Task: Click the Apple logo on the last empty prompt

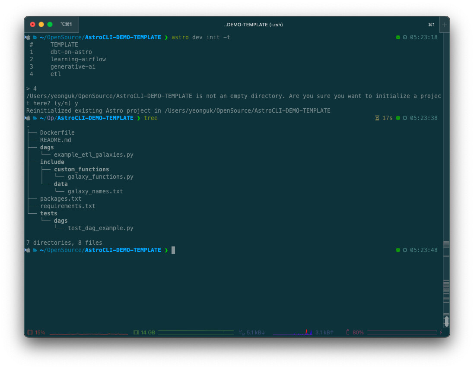Action: pyautogui.click(x=28, y=250)
